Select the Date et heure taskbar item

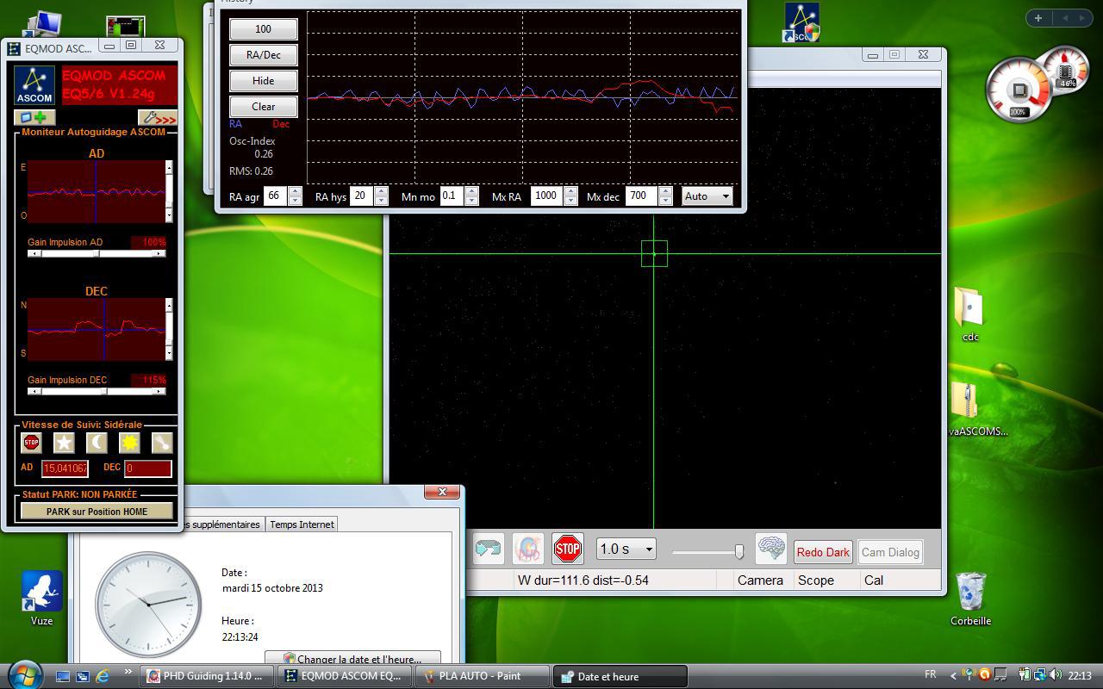pos(620,676)
